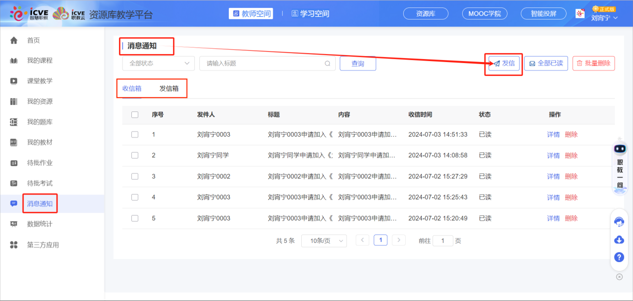Viewport: 633px width, 301px height.
Task: Check the select-all checkbox in the table header
Action: click(134, 114)
